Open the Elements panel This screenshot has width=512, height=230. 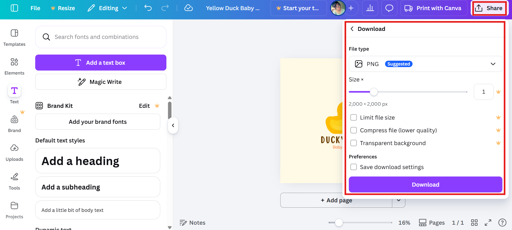pyautogui.click(x=14, y=66)
